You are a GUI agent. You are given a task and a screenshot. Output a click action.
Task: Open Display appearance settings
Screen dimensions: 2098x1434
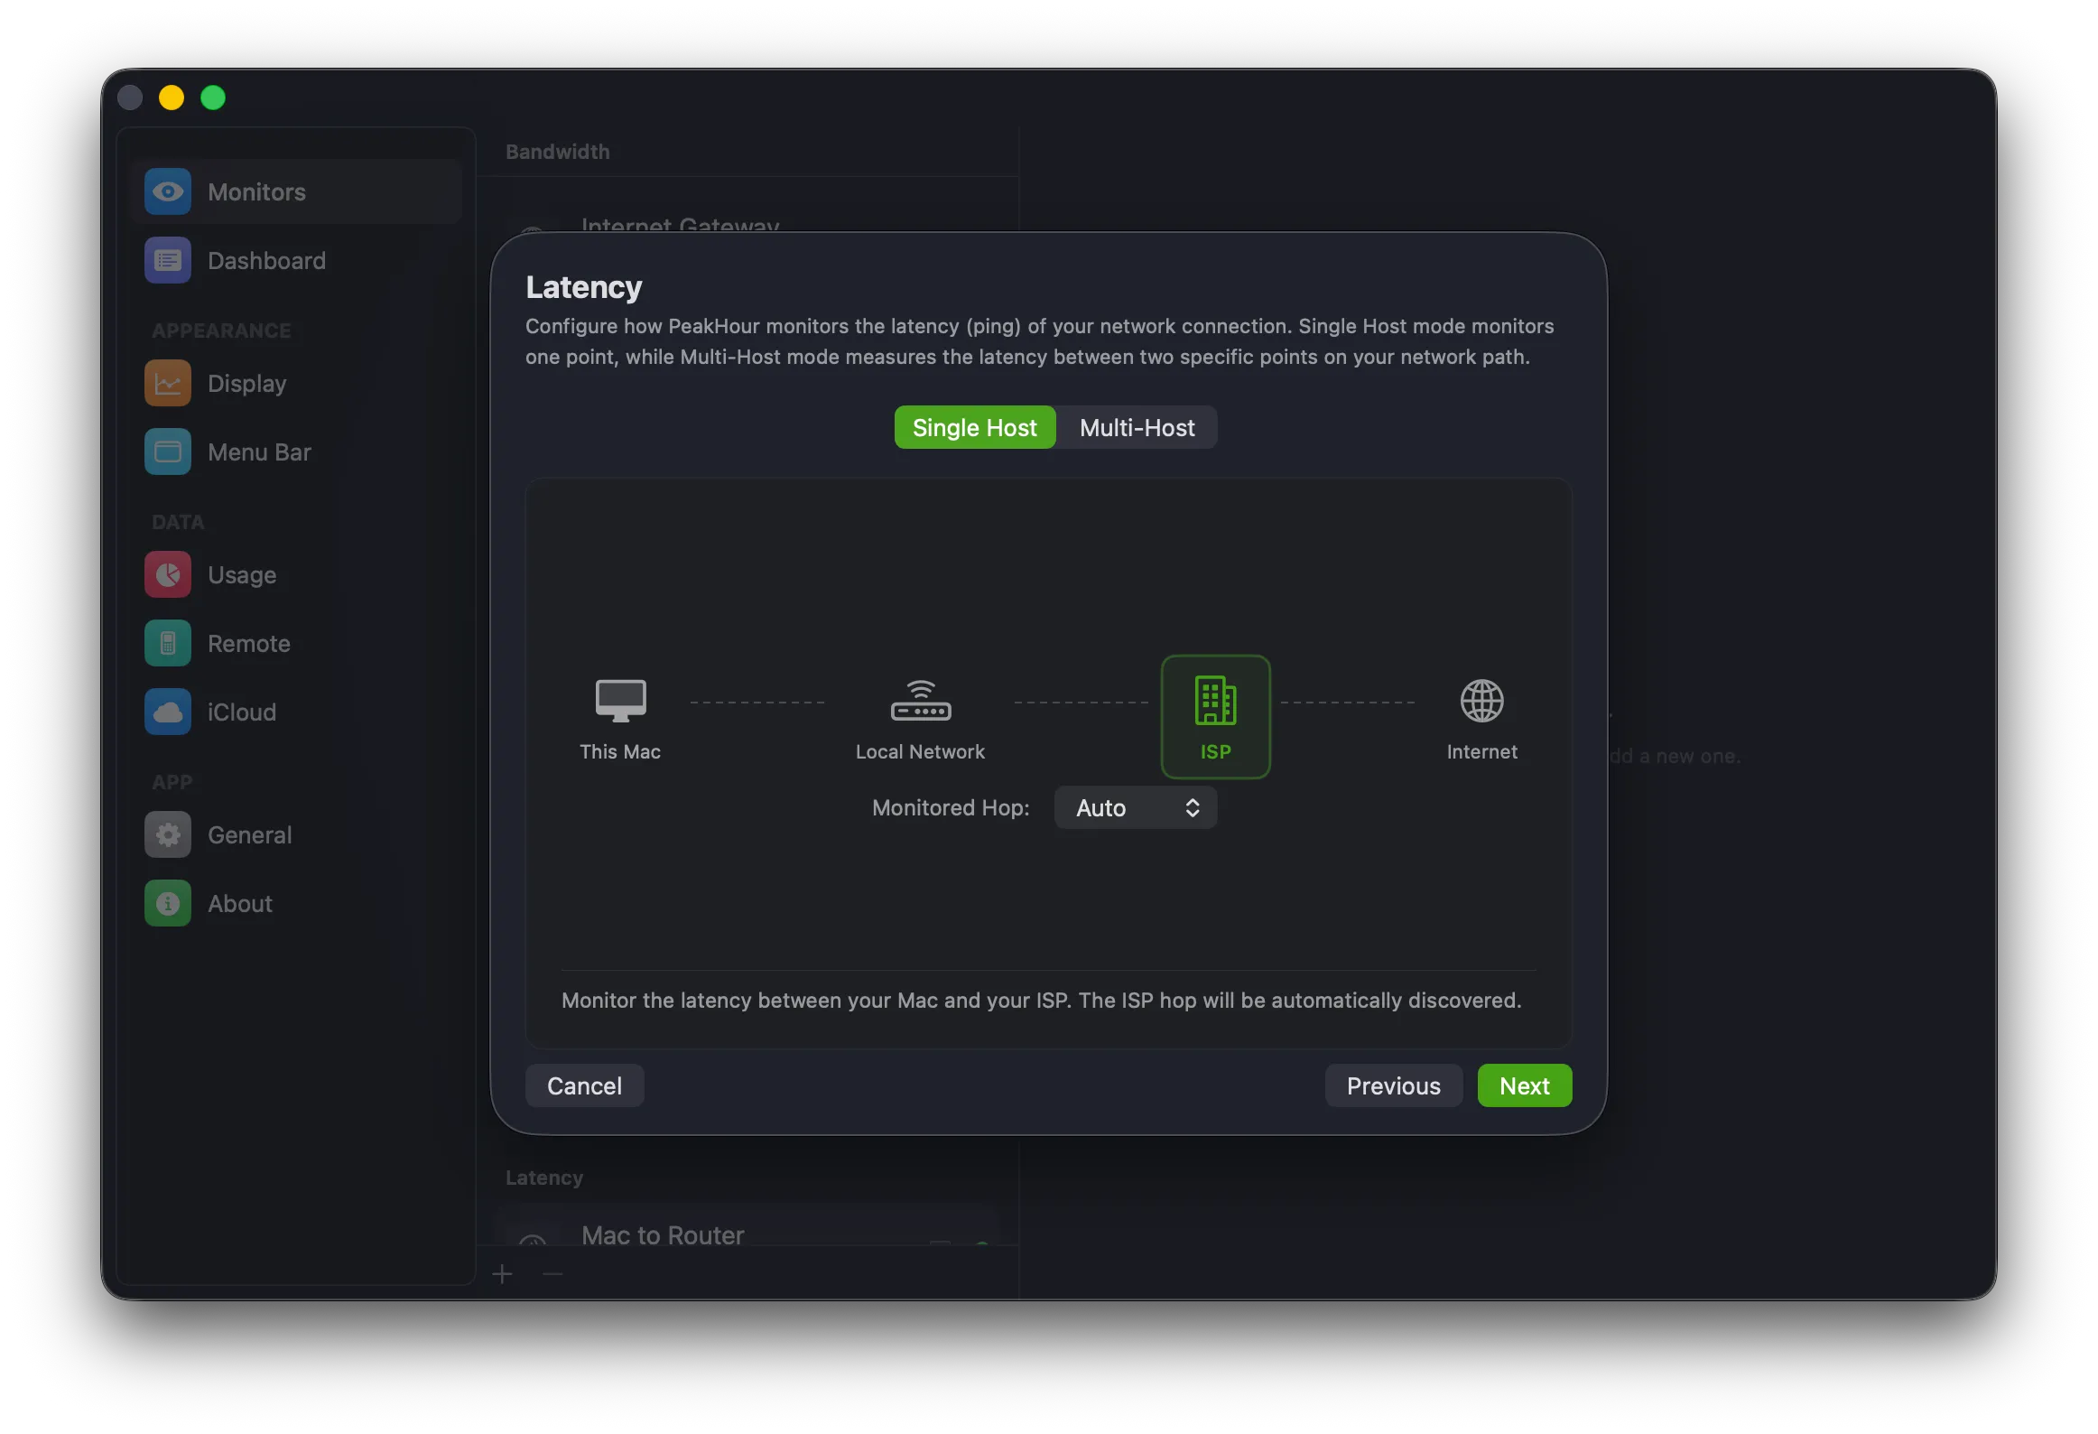[295, 383]
